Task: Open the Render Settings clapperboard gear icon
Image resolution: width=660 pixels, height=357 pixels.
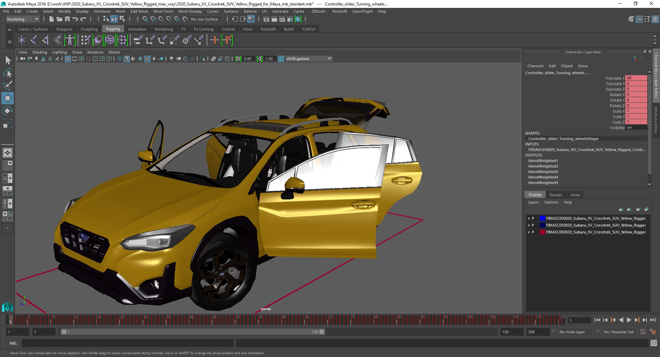Action: click(x=290, y=19)
